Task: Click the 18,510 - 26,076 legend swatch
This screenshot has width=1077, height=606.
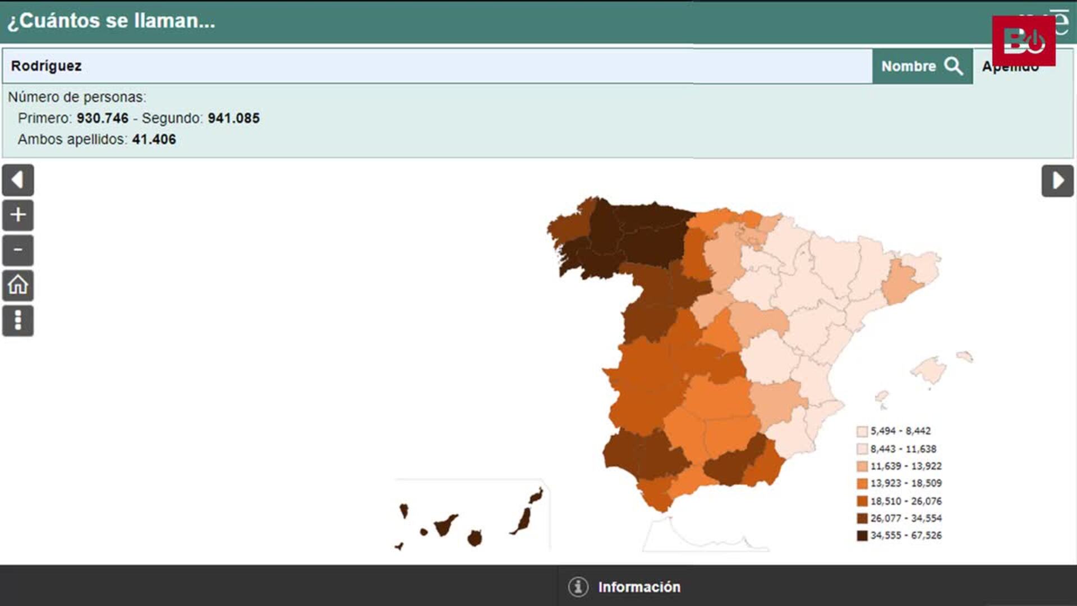Action: (862, 501)
